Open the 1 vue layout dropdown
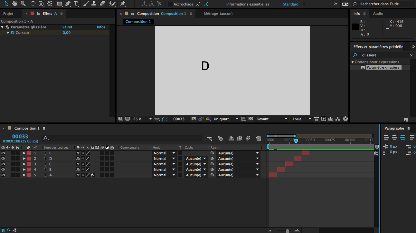 [x=302, y=119]
